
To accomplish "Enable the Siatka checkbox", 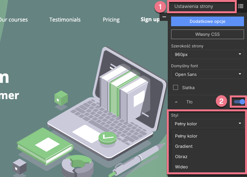I will point(176,88).
